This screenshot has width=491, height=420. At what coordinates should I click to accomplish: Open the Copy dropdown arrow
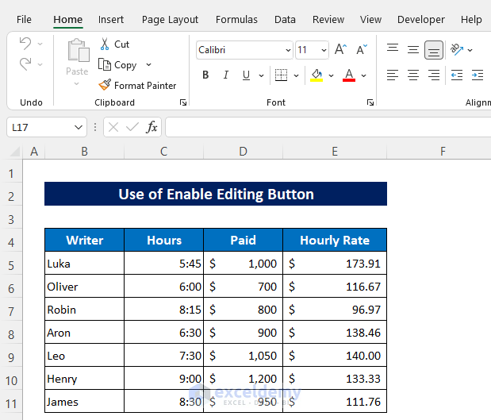point(149,64)
